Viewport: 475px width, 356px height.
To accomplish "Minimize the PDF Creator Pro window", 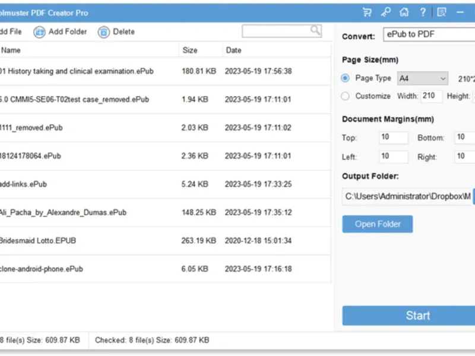I will (460, 12).
